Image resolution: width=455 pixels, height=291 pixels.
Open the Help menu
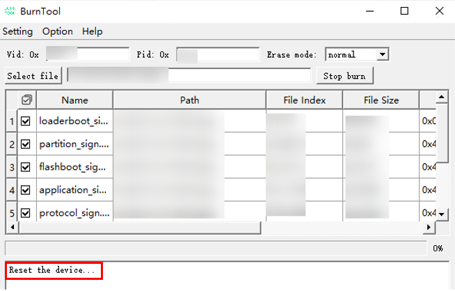tap(92, 31)
